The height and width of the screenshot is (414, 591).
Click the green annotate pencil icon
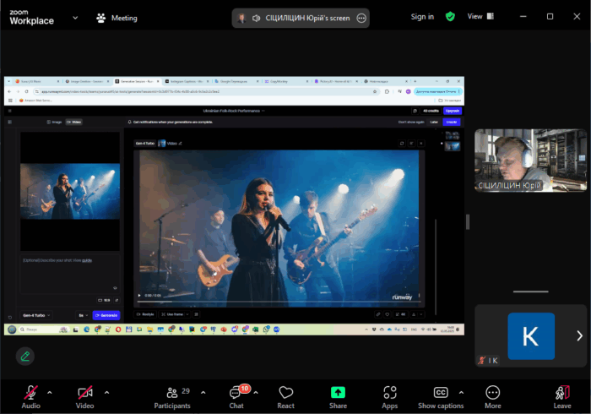(x=25, y=356)
